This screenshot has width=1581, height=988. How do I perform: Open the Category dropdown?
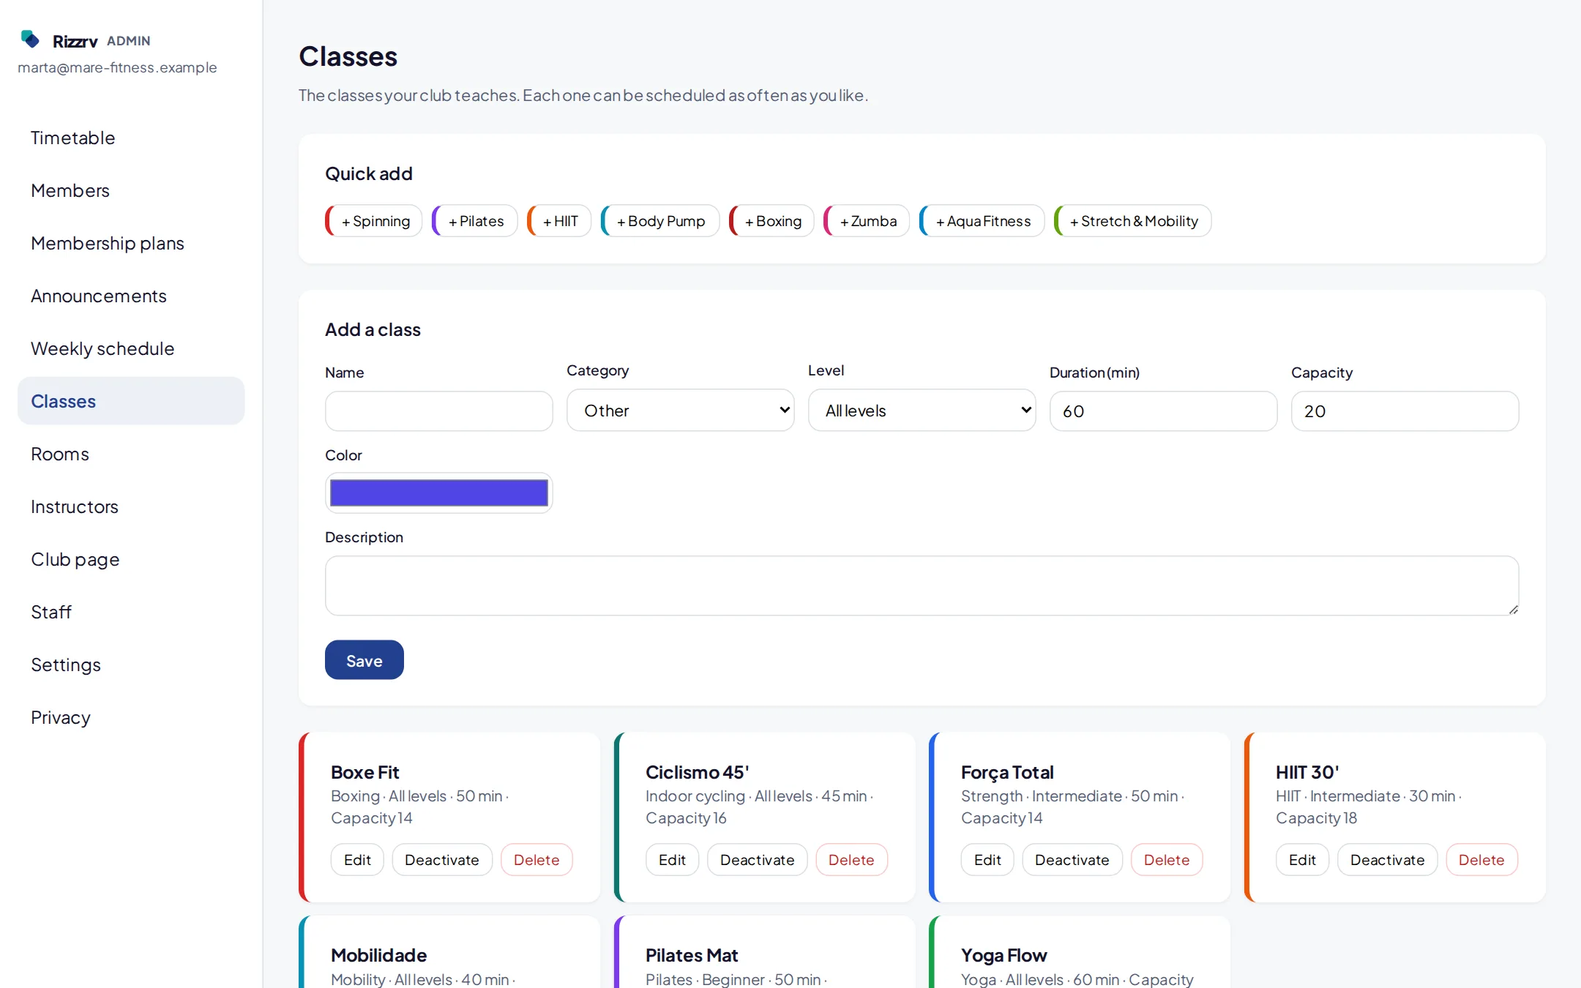pyautogui.click(x=681, y=411)
